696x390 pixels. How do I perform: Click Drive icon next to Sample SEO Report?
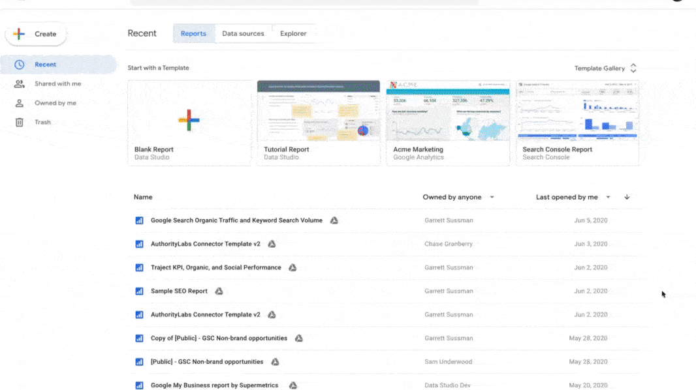click(x=219, y=291)
